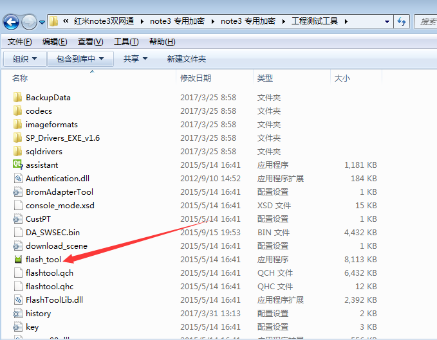
Task: Go back with the blue Back arrow button
Action: [11, 22]
